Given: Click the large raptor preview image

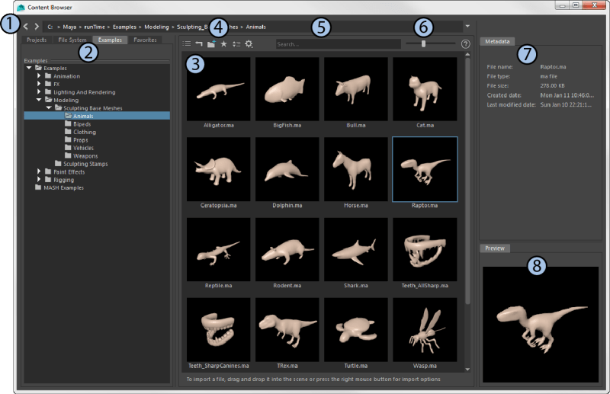Looking at the screenshot, I should [x=541, y=325].
